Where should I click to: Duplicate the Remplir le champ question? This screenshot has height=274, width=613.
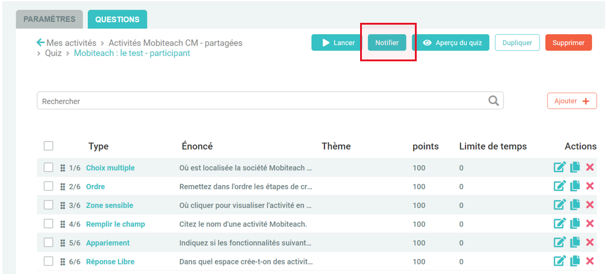(575, 224)
